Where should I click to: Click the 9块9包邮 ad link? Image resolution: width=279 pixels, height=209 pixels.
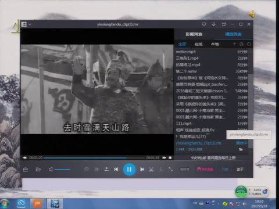(x=213, y=158)
